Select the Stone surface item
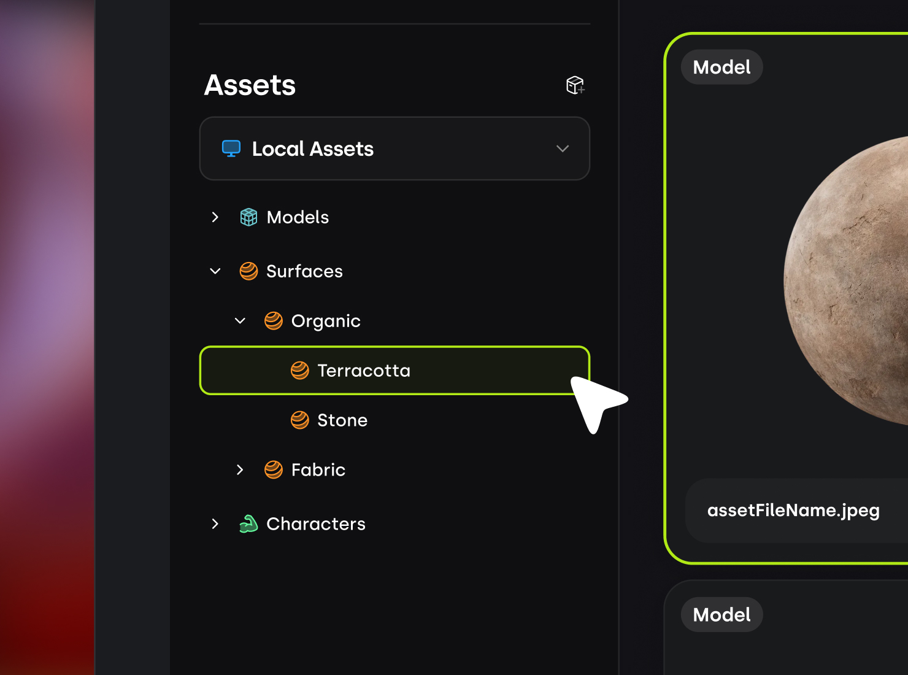908x675 pixels. point(342,420)
